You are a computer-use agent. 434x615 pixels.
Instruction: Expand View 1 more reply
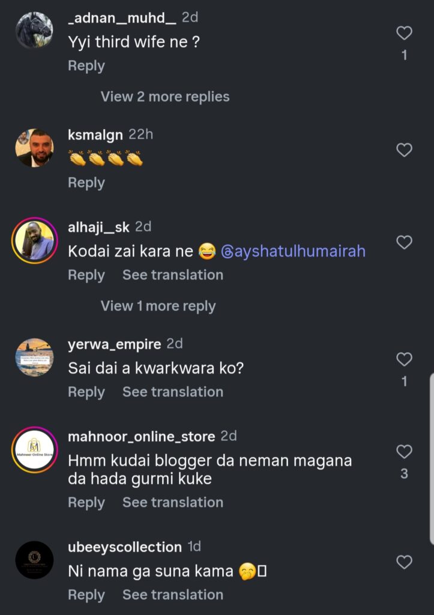158,306
